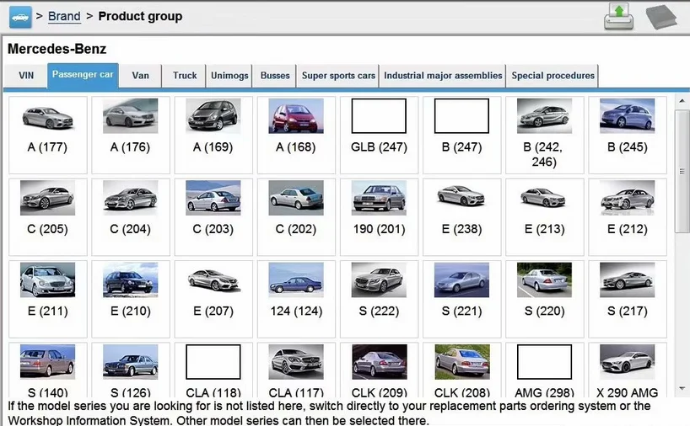
Task: Open the Unimogs tab
Action: coord(229,76)
